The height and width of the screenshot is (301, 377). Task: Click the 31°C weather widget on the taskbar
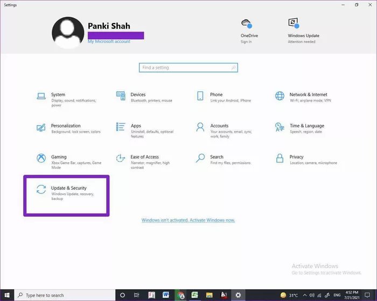coord(289,295)
